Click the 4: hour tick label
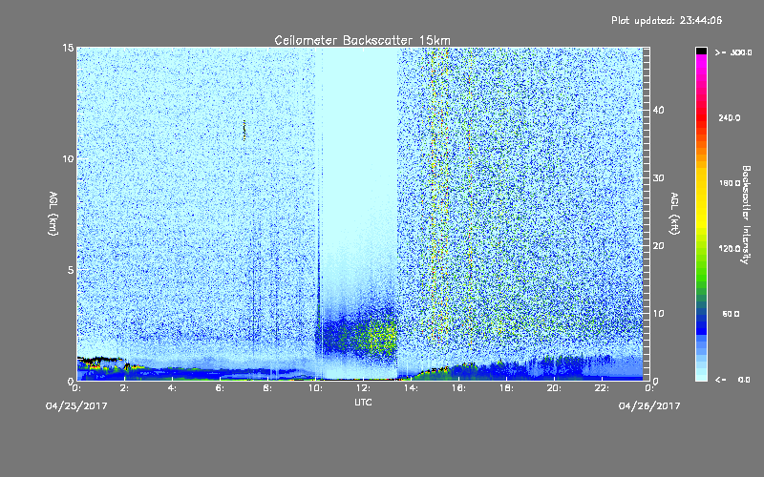Viewport: 764px width, 477px height. (x=173, y=388)
